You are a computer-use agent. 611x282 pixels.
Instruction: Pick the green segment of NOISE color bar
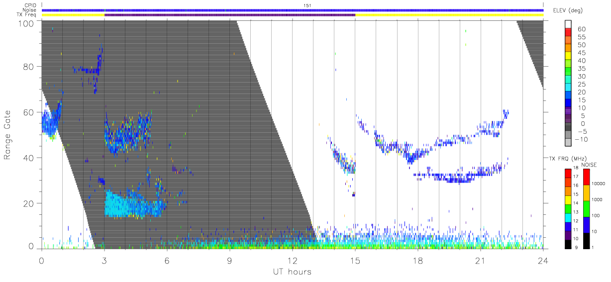click(587, 209)
